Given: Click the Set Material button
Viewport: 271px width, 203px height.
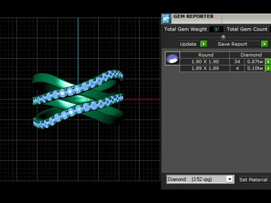Looking at the screenshot, I should point(253,180).
